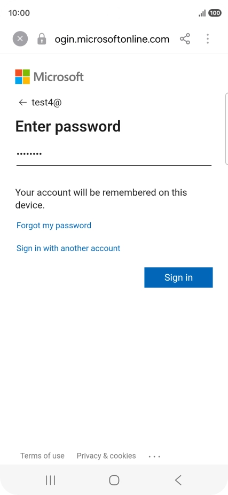Tap the Android home button
The width and height of the screenshot is (228, 495).
click(x=114, y=480)
